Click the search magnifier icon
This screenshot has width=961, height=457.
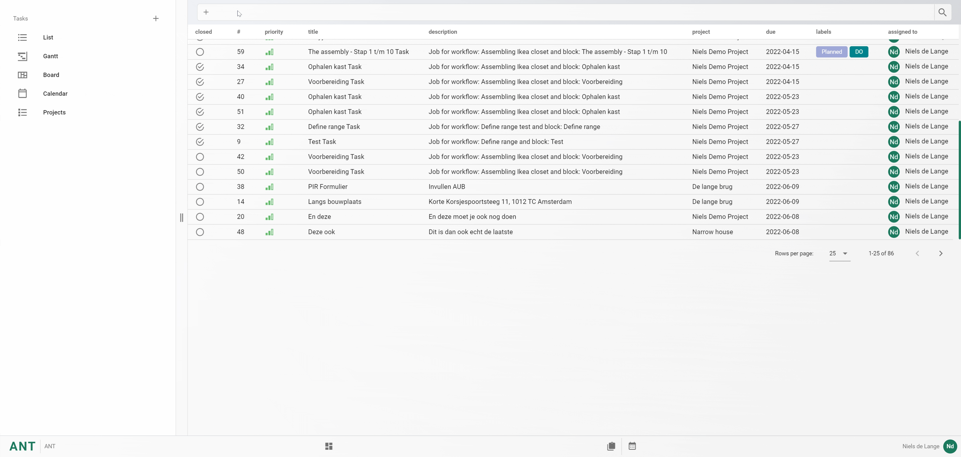pyautogui.click(x=942, y=12)
